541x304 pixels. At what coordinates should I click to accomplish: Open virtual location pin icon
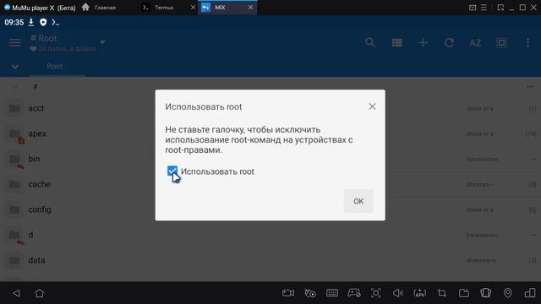[507, 293]
